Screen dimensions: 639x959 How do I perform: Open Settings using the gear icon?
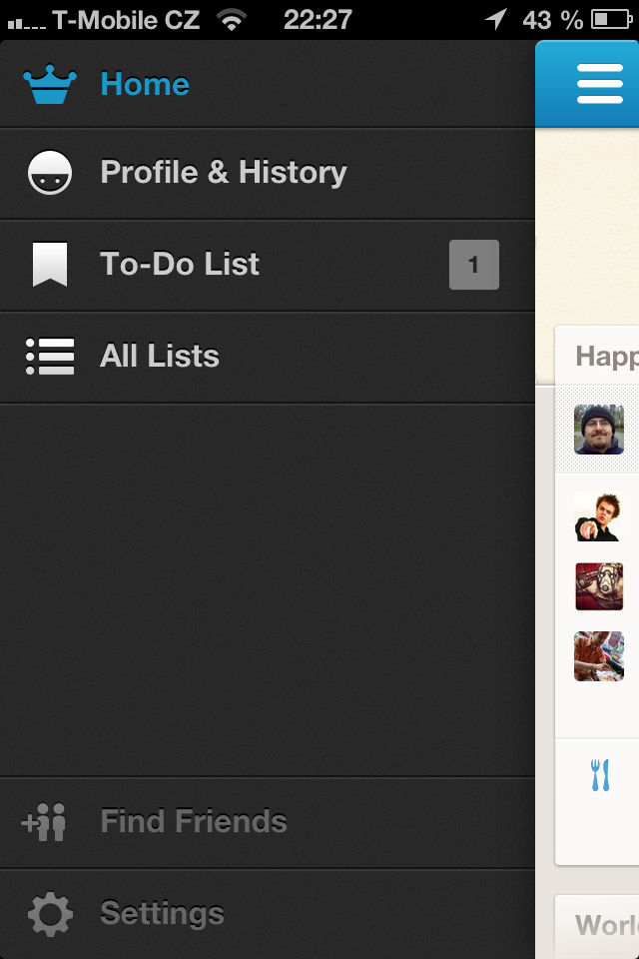(x=50, y=912)
